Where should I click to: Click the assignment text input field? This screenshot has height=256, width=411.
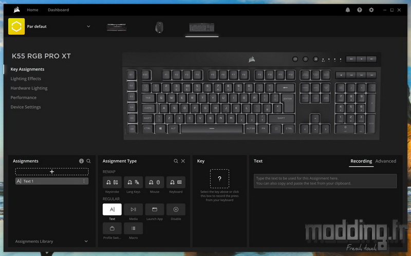click(325, 181)
